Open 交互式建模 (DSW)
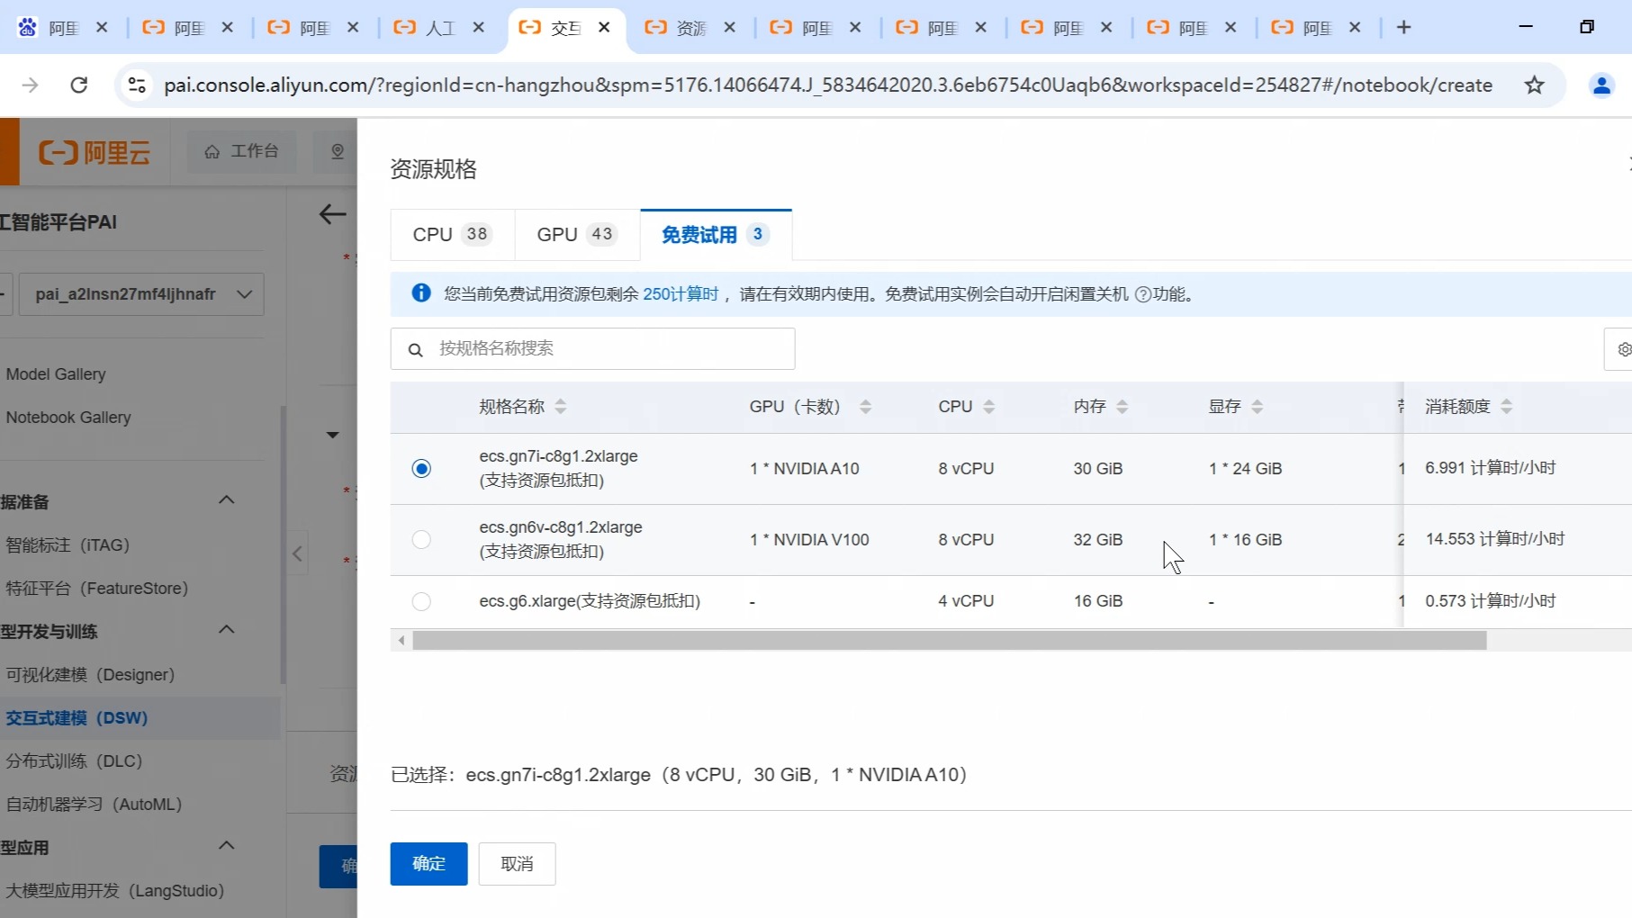Viewport: 1632px width, 918px height. point(77,718)
